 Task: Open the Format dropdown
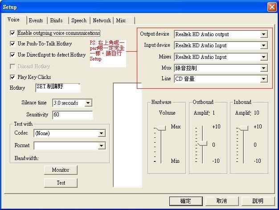pyautogui.click(x=102, y=146)
